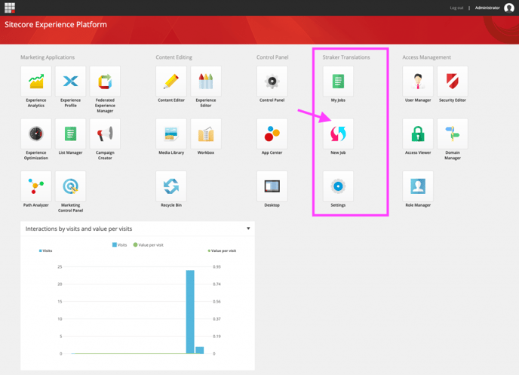Click the small Visits bar
Viewport: 519px width, 375px height.
point(200,350)
